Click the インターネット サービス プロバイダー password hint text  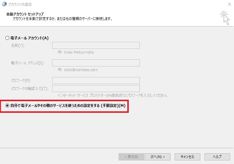click(x=113, y=95)
